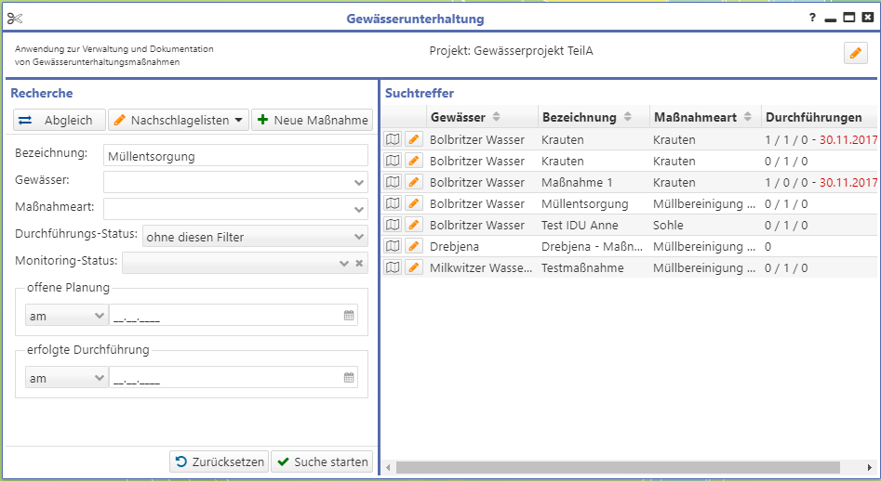Open the Nachschlagelisten menu
Image resolution: width=881 pixels, height=481 pixels.
(178, 120)
